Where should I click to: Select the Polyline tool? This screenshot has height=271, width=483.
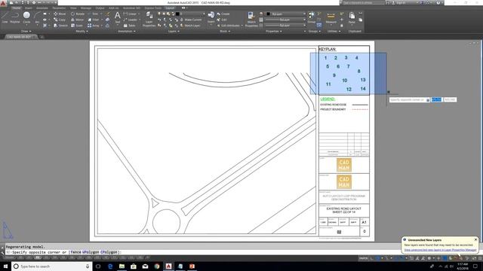(15, 17)
